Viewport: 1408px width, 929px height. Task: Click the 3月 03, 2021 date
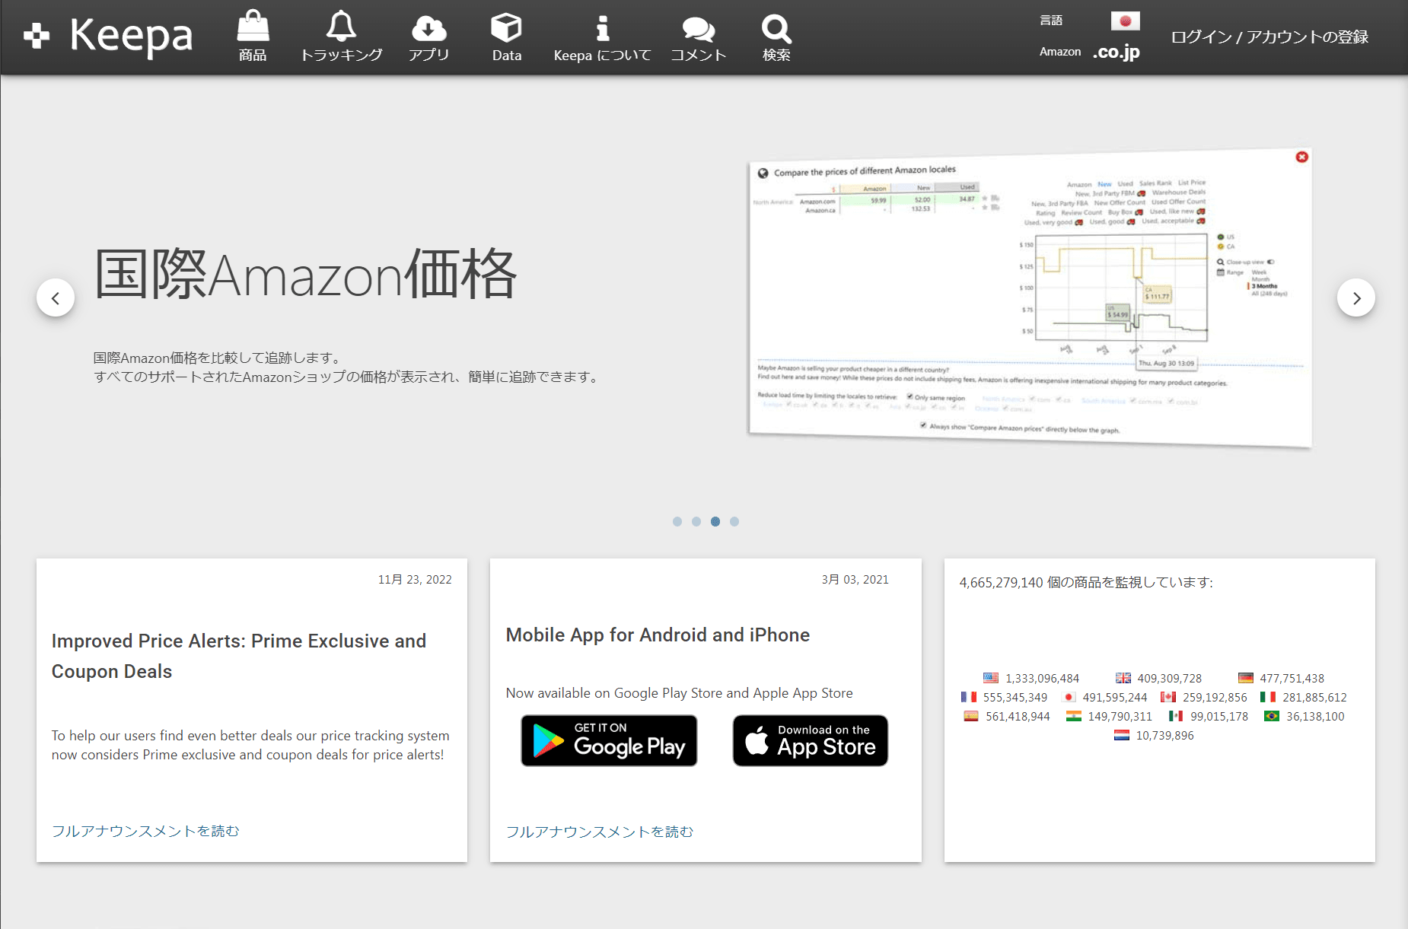click(855, 580)
